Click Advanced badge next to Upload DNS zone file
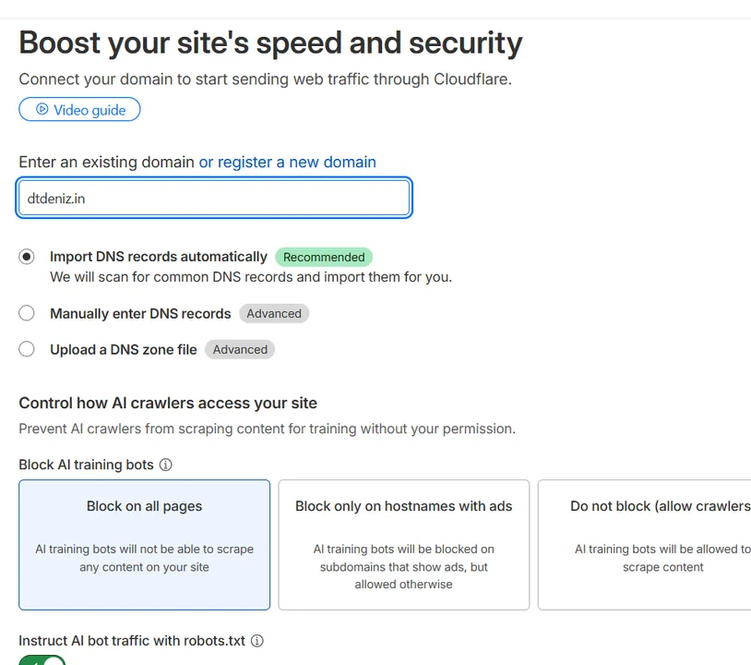751x665 pixels. pos(240,349)
